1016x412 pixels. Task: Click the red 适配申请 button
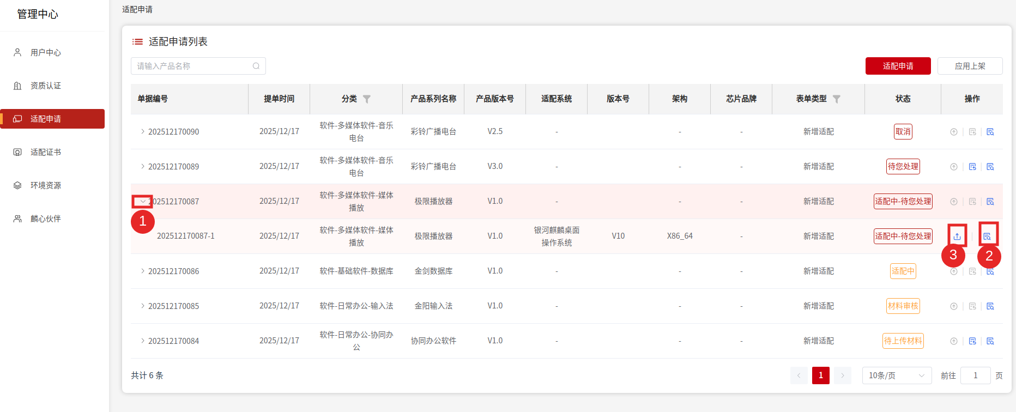[898, 66]
